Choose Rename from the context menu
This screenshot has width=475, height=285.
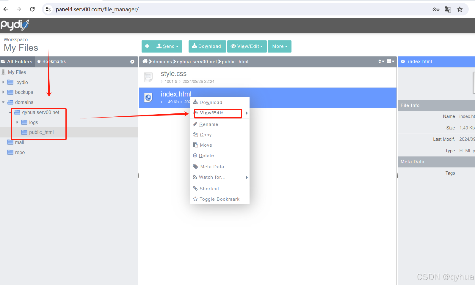pyautogui.click(x=209, y=124)
